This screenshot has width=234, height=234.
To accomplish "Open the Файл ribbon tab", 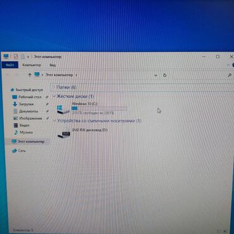I will coord(10,65).
